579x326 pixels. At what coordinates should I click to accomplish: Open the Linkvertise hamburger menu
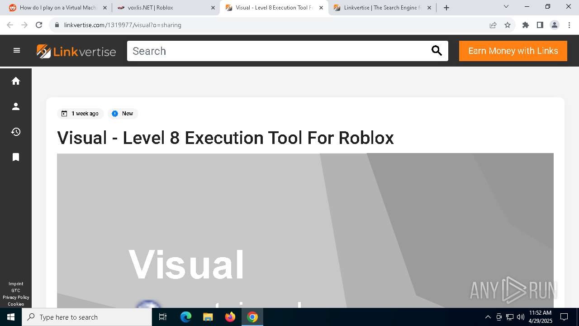tap(17, 51)
